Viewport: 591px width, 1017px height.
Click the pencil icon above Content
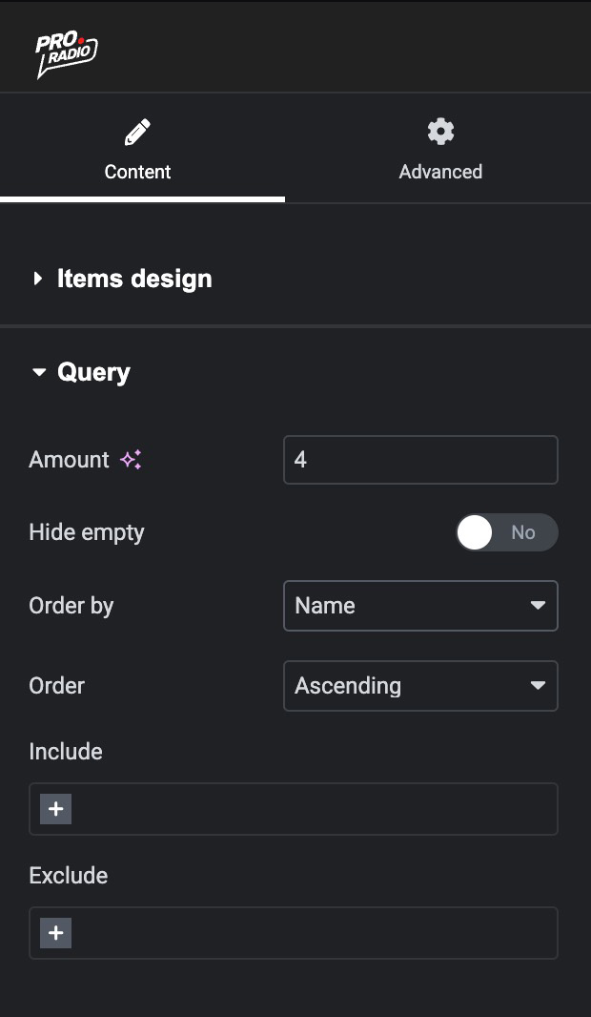(x=137, y=132)
